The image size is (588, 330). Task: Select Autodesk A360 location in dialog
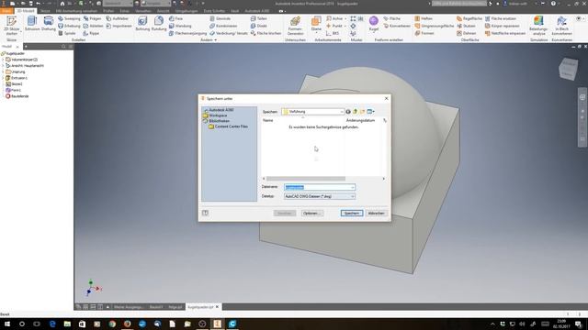(x=219, y=110)
